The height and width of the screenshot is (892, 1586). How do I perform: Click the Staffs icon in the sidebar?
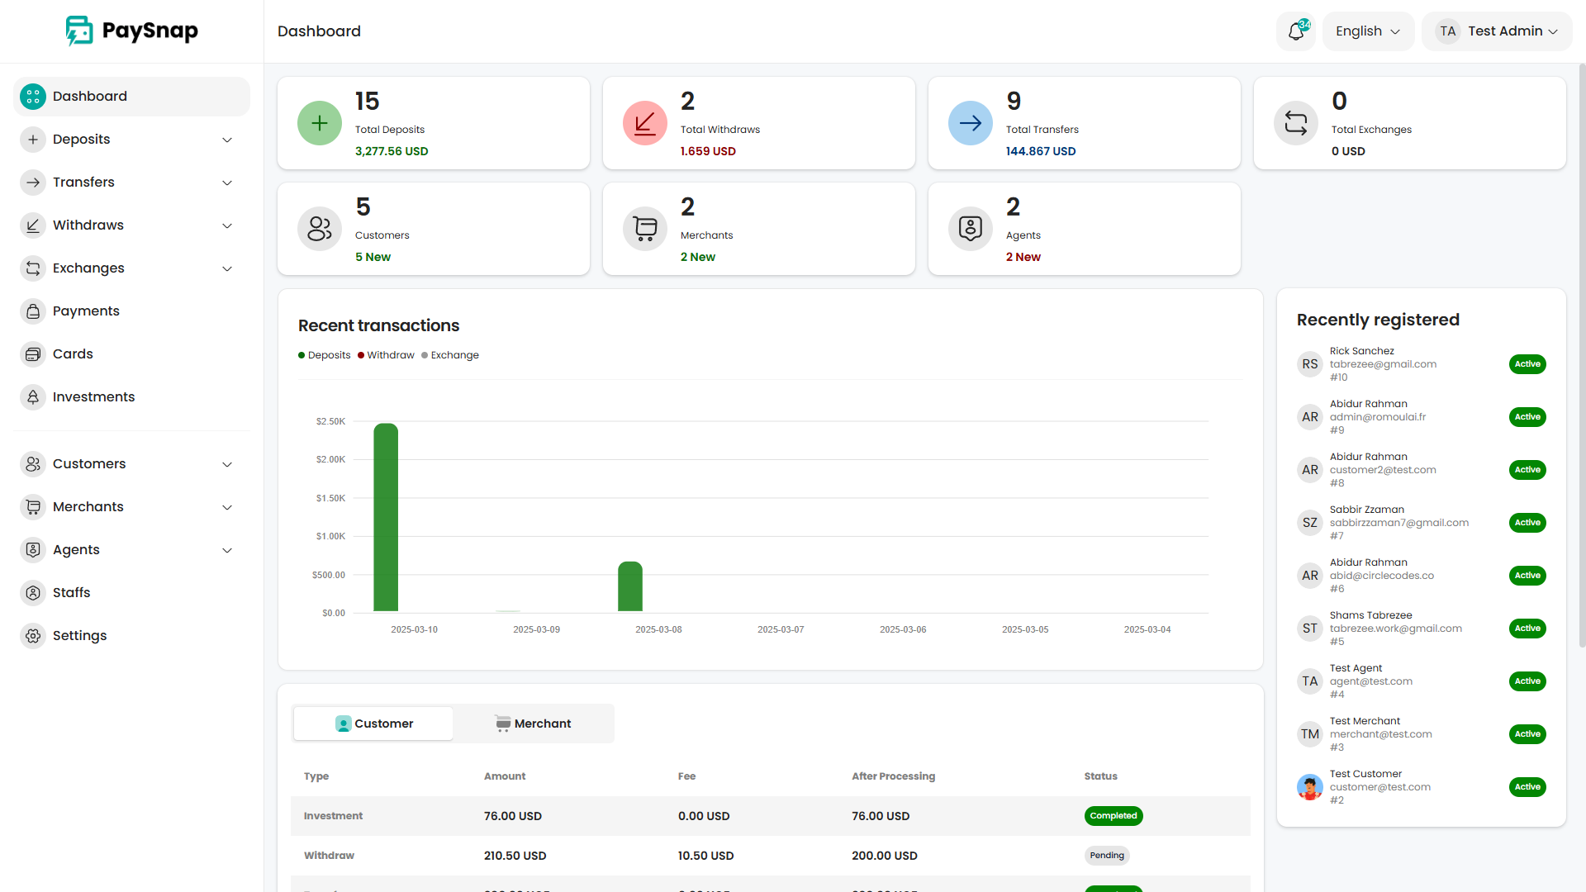(33, 592)
